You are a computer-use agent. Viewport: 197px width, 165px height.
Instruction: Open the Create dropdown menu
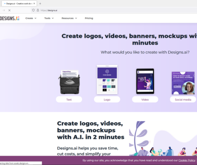31,18
